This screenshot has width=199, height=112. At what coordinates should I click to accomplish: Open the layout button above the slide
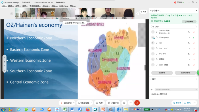[x=144, y=12]
